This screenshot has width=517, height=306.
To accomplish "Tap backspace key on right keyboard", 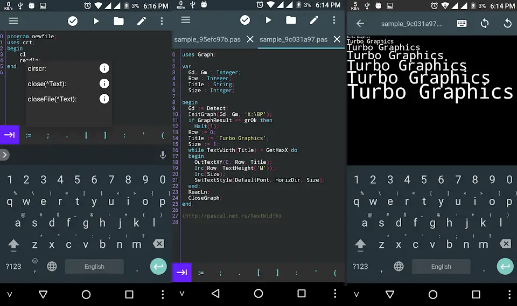I will 506,244.
